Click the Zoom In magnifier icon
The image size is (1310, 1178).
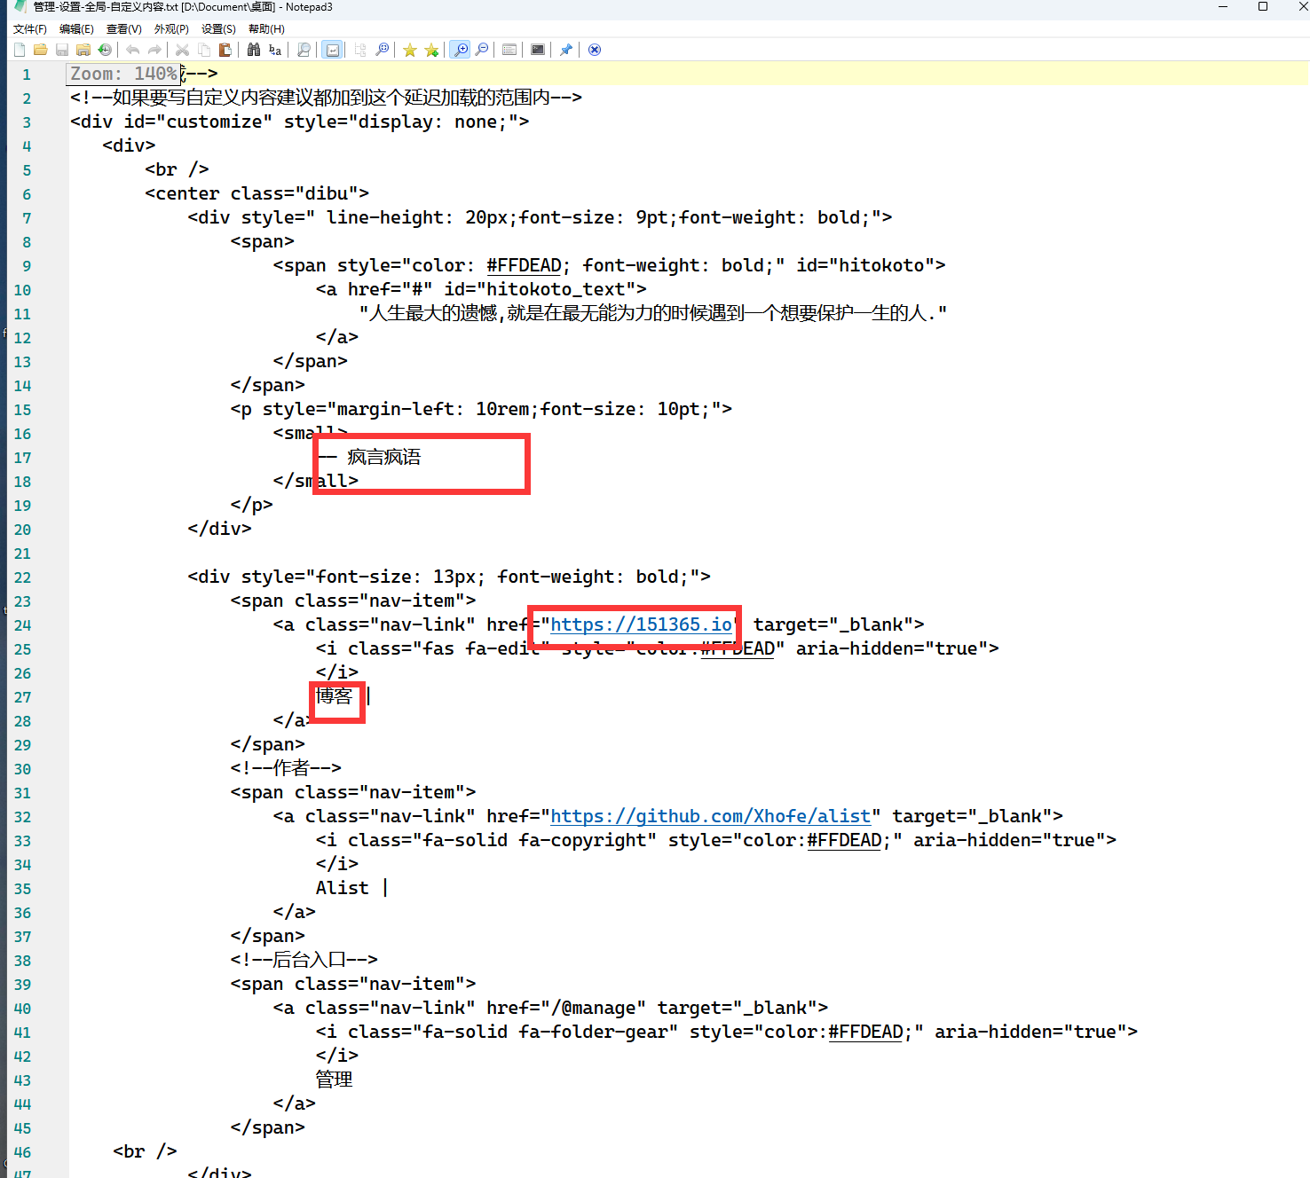click(x=461, y=50)
